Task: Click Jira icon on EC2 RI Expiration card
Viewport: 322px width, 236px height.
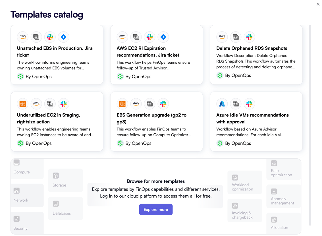Action: click(163, 37)
